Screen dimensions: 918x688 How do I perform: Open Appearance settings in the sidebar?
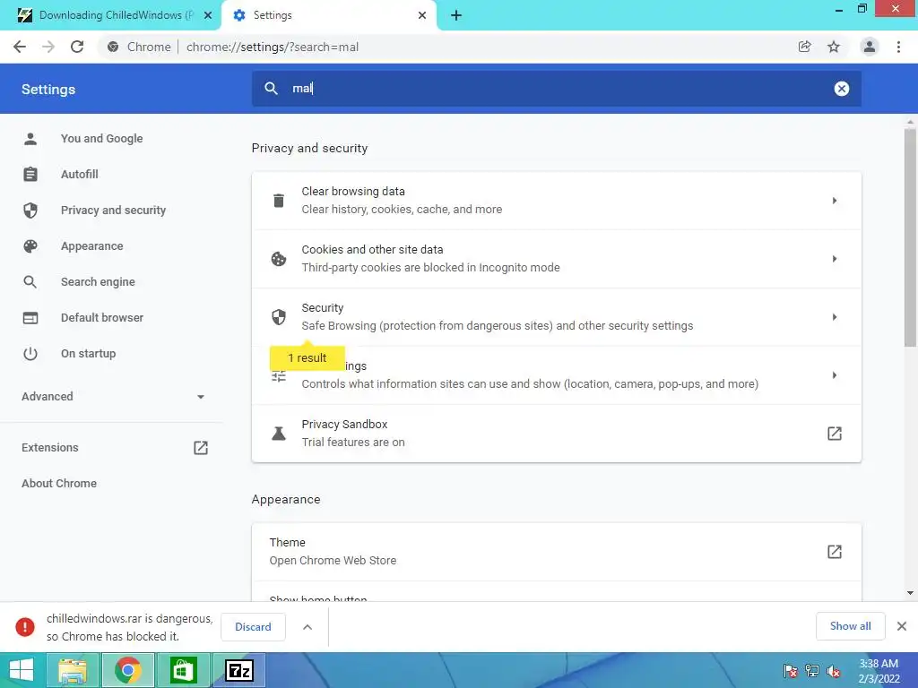point(92,246)
